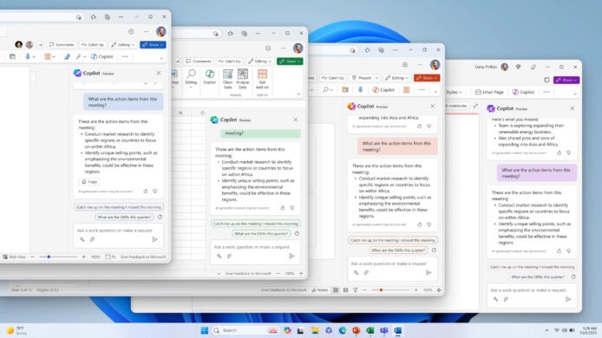Choose 'What are the OKRs this quarter?' in OneNote
This screenshot has height=338, width=602.
point(538,276)
